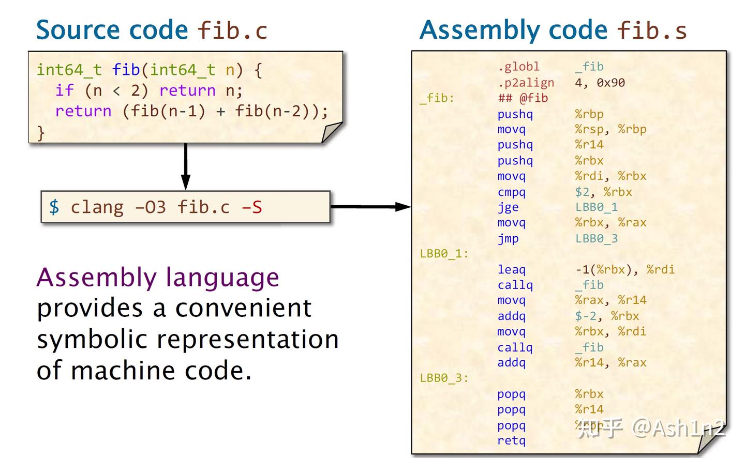Select the LBB0_1: label
This screenshot has width=745, height=458.
pyautogui.click(x=437, y=254)
